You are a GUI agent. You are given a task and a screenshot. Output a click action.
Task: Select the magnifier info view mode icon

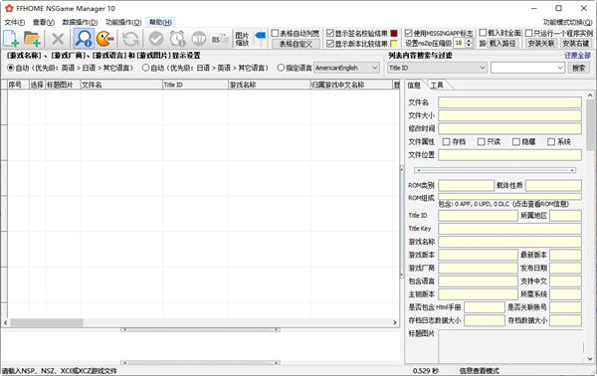click(84, 38)
